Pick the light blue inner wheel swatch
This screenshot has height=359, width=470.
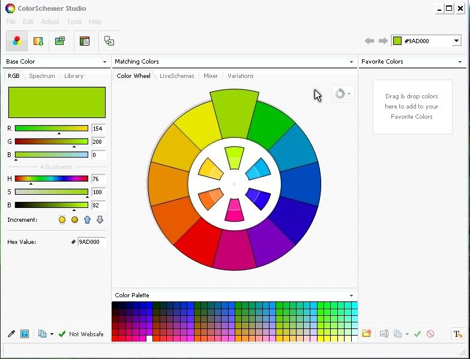point(258,170)
